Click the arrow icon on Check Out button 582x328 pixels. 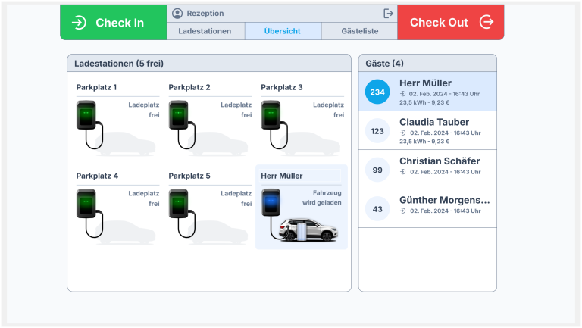pos(487,22)
